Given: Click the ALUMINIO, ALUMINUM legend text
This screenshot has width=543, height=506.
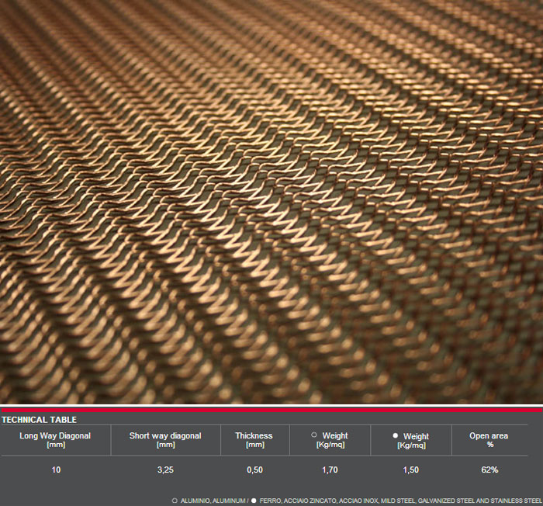Looking at the screenshot, I should pos(213,501).
